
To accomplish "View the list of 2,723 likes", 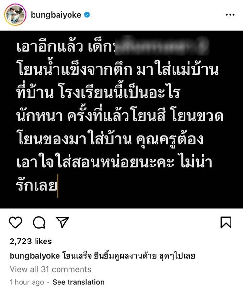I will click(x=31, y=241).
